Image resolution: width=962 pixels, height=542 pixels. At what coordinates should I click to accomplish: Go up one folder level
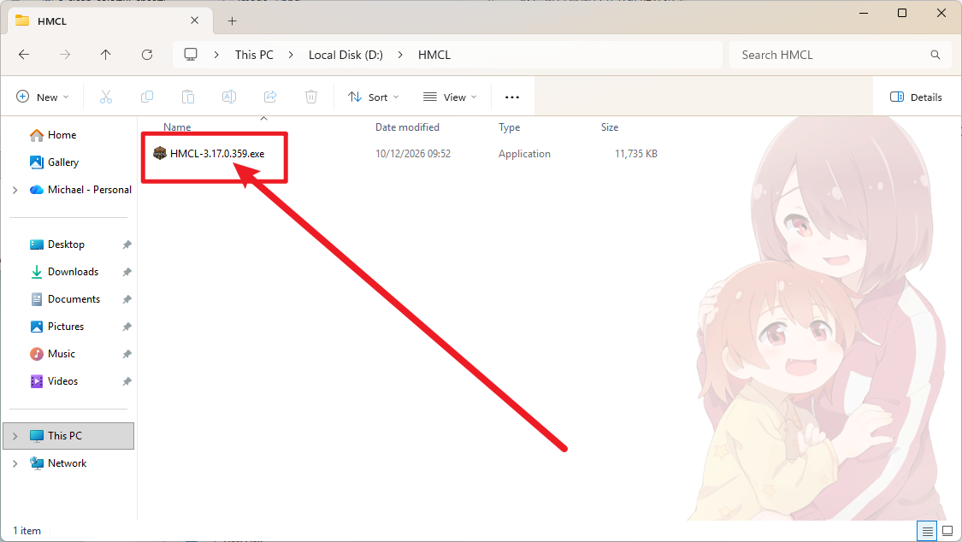pyautogui.click(x=105, y=55)
